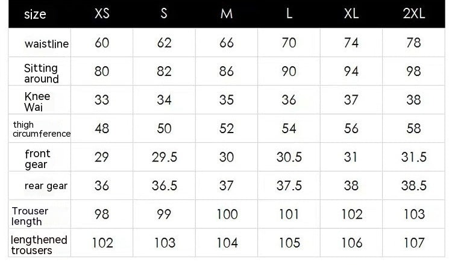Select the 'size' header cell
452x265 pixels.
coord(35,14)
